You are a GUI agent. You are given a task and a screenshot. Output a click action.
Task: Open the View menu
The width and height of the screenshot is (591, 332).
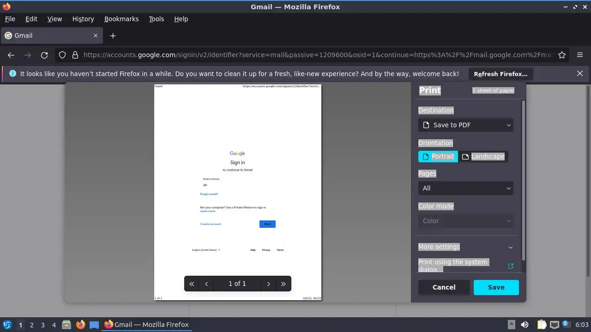pos(54,19)
